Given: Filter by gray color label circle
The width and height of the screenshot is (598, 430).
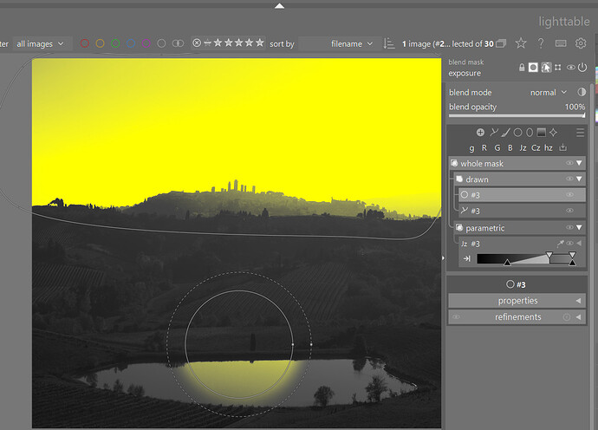Looking at the screenshot, I should point(161,43).
